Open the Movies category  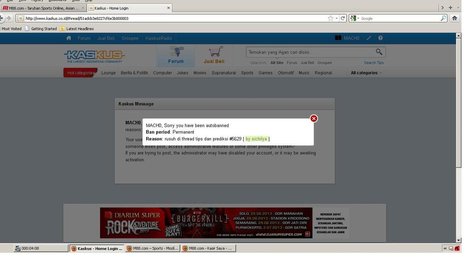coord(200,73)
